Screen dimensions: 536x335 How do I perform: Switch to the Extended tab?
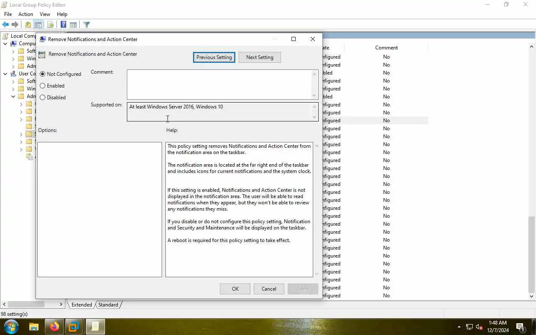(82, 305)
